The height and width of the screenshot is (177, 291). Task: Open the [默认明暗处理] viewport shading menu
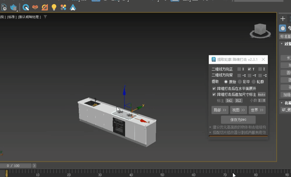tap(29, 17)
